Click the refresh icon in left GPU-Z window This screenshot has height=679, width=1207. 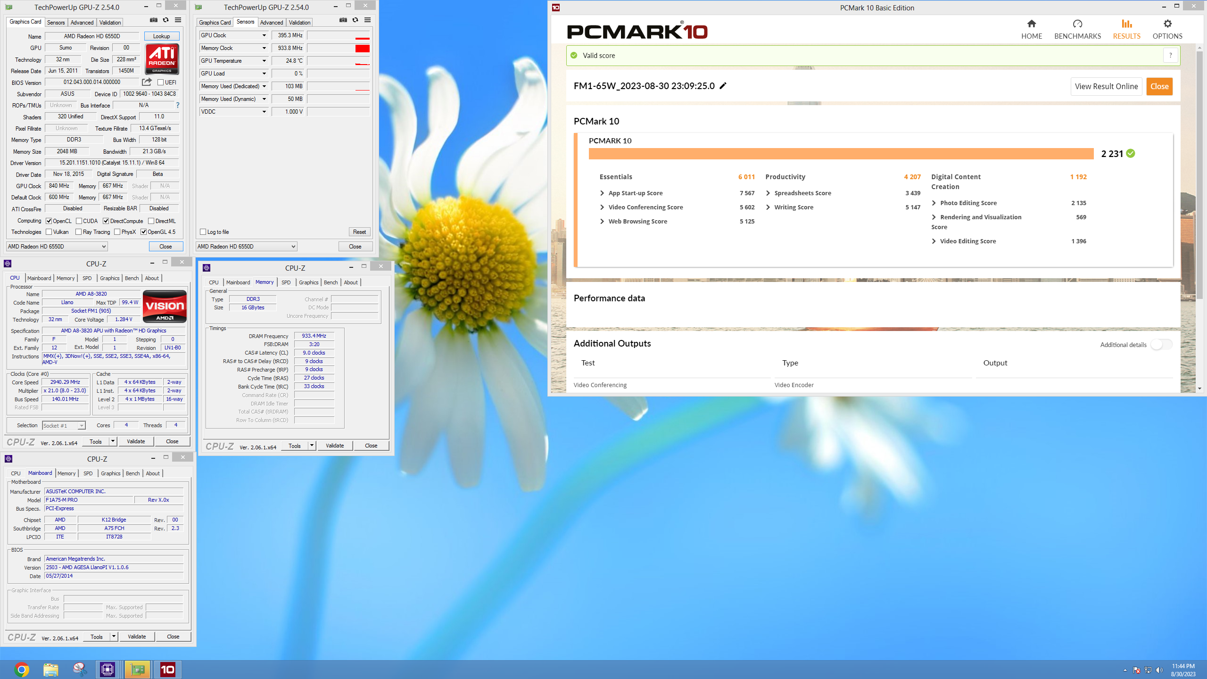click(x=166, y=20)
